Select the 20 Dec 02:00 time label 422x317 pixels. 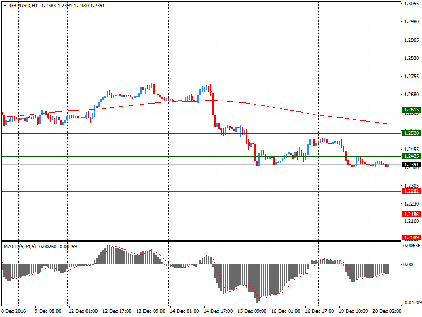(x=387, y=311)
